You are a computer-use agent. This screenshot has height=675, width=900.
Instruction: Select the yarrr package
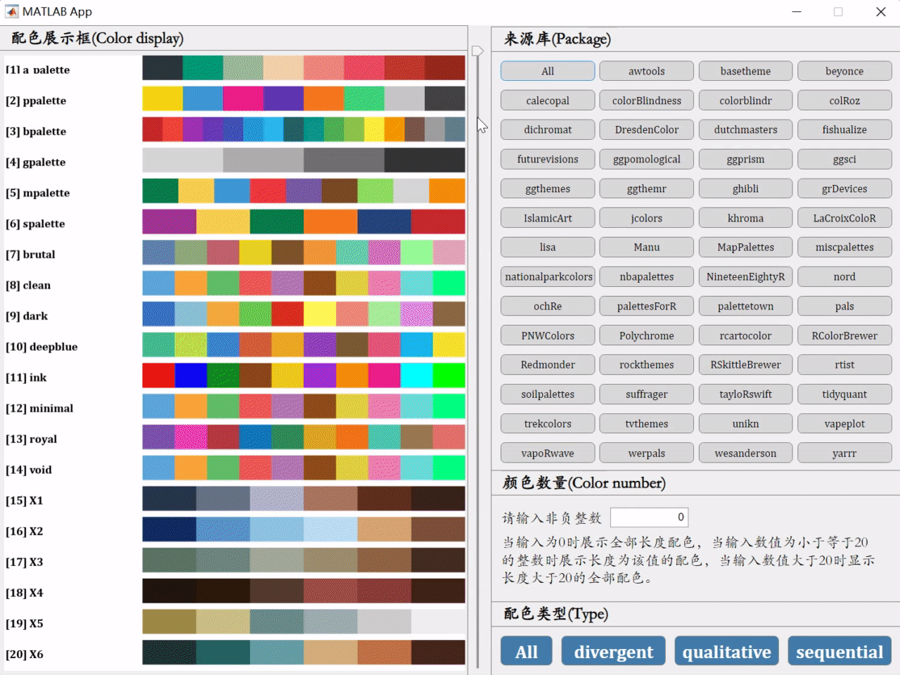844,453
